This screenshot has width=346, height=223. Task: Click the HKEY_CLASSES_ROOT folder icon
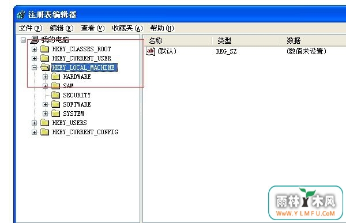(x=45, y=49)
